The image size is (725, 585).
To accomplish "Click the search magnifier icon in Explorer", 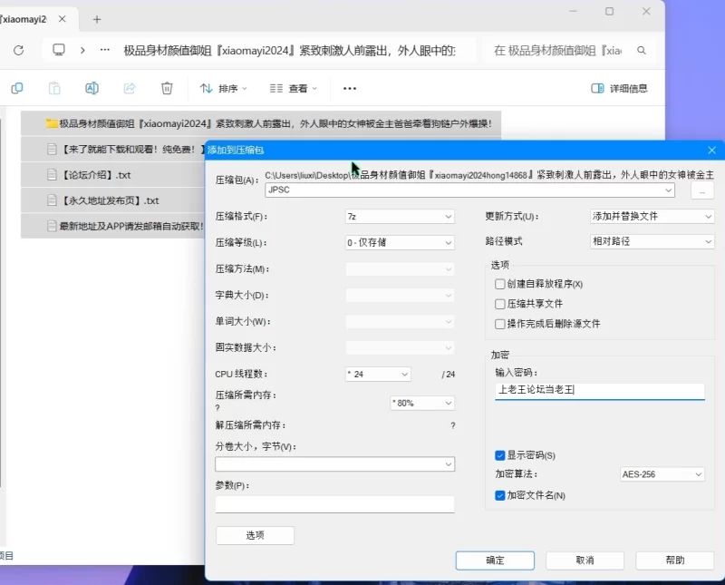I will tap(642, 50).
